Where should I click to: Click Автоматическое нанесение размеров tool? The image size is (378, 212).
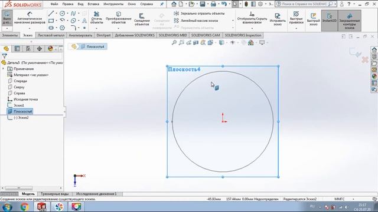point(30,18)
